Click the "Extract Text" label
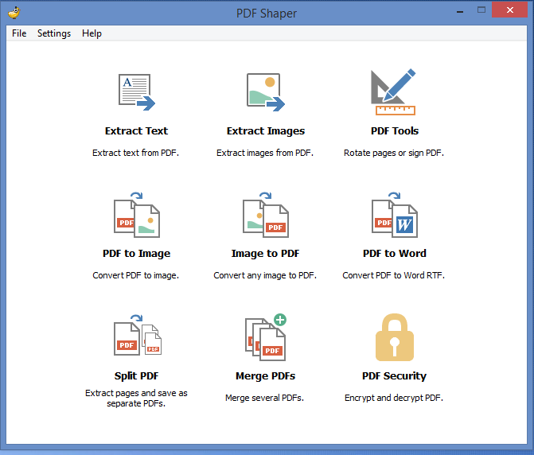The image size is (534, 455). click(x=137, y=130)
